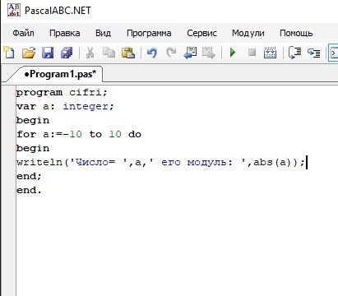
Task: Click the New file icon
Action: pyautogui.click(x=9, y=52)
